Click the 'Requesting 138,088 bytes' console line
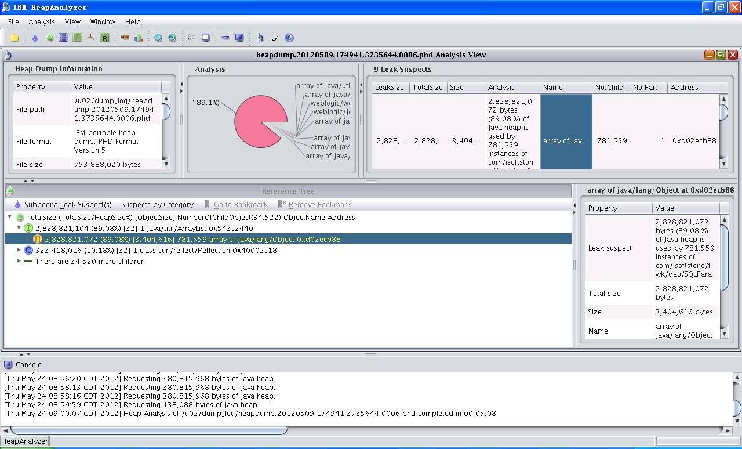Screen dimensions: 742x449 [x=132, y=404]
